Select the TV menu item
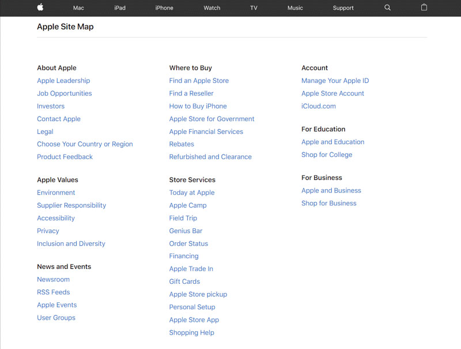461x349 pixels. tap(253, 7)
